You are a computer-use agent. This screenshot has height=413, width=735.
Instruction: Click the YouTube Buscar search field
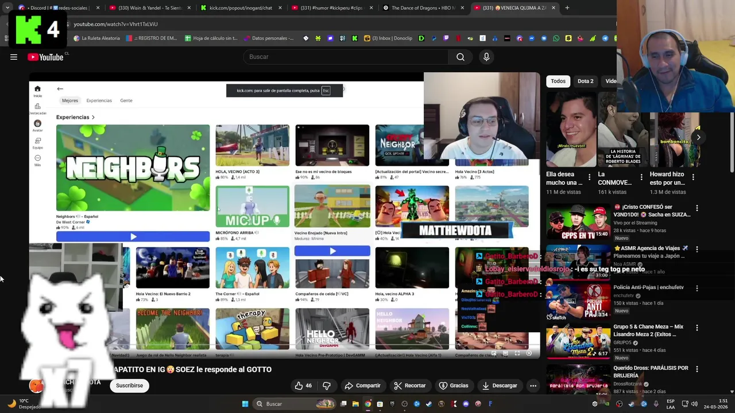point(346,57)
